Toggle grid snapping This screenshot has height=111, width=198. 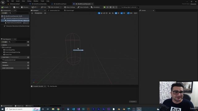pyautogui.click(x=116, y=13)
